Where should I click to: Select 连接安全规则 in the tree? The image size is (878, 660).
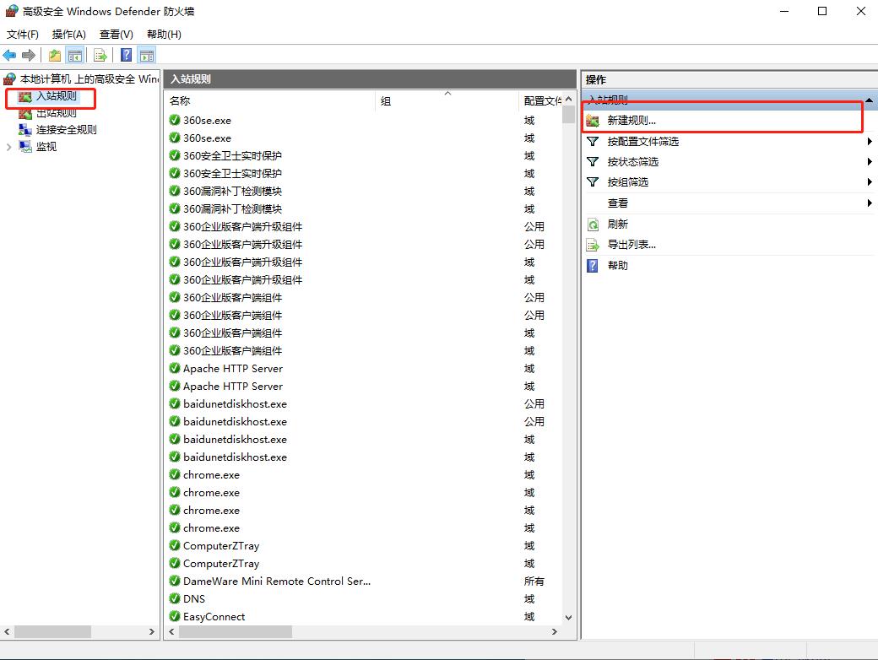coord(67,130)
